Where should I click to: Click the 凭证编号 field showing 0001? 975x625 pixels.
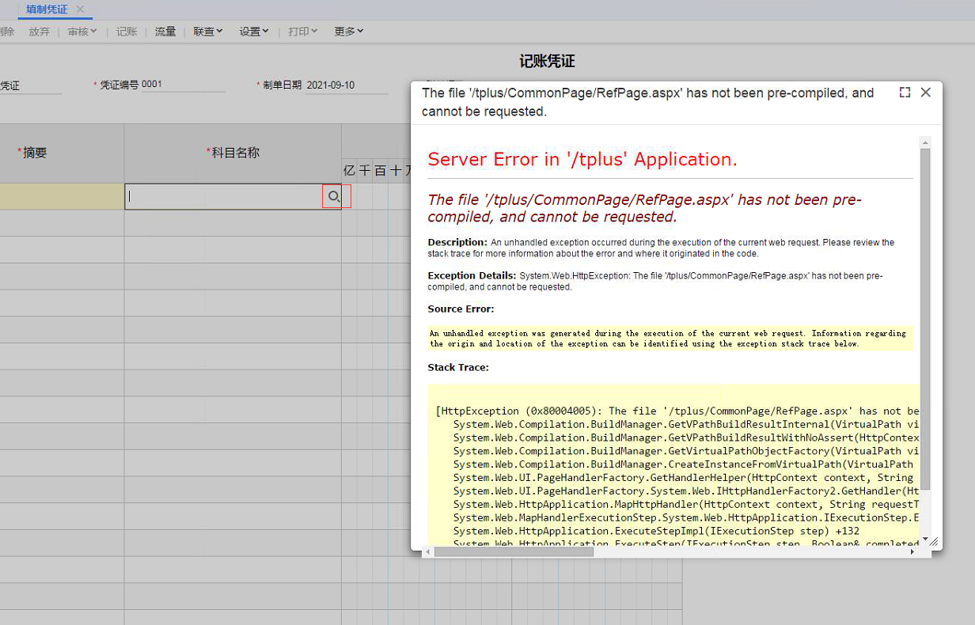[x=183, y=85]
